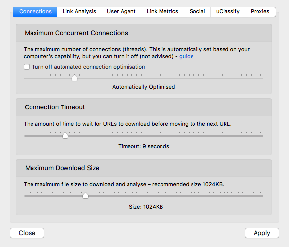Click the Close button

coord(27,233)
